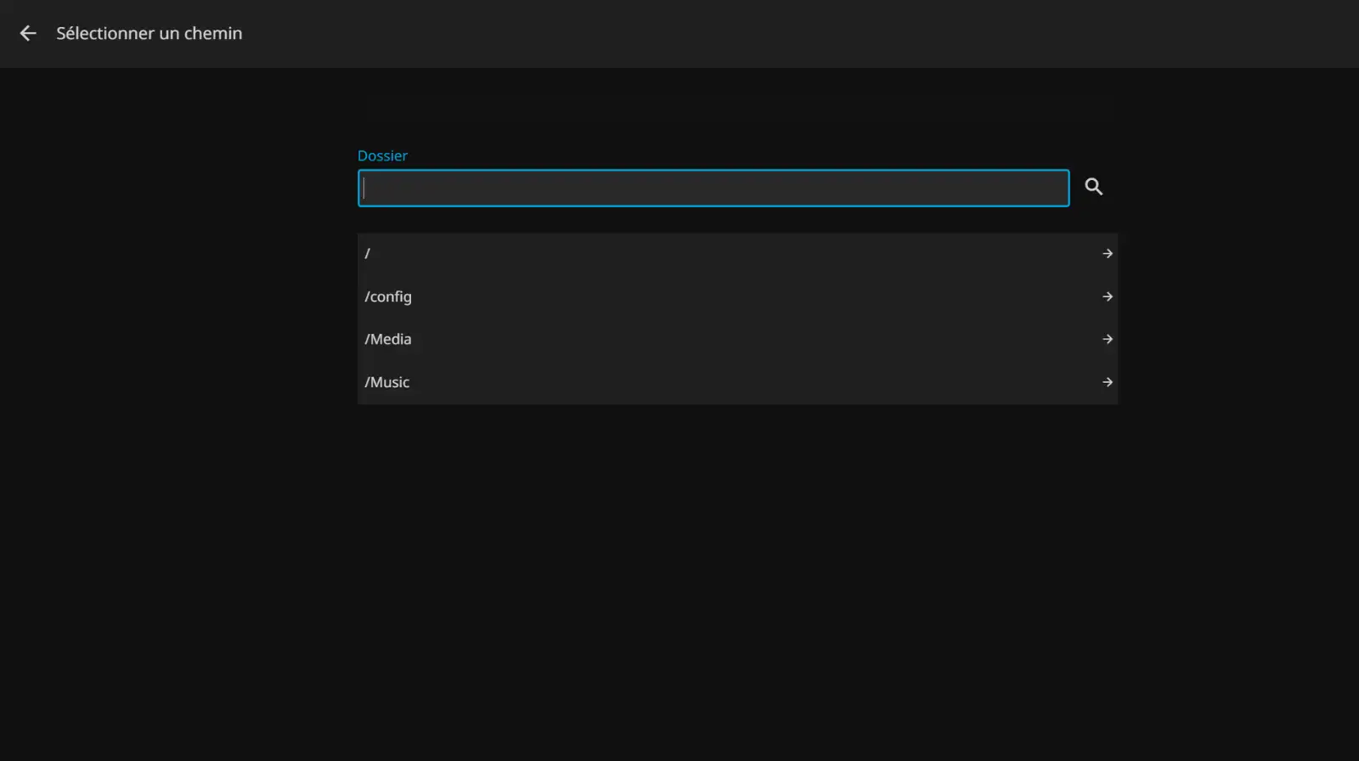Click the /Music label text
This screenshot has height=761, width=1359.
pos(387,382)
